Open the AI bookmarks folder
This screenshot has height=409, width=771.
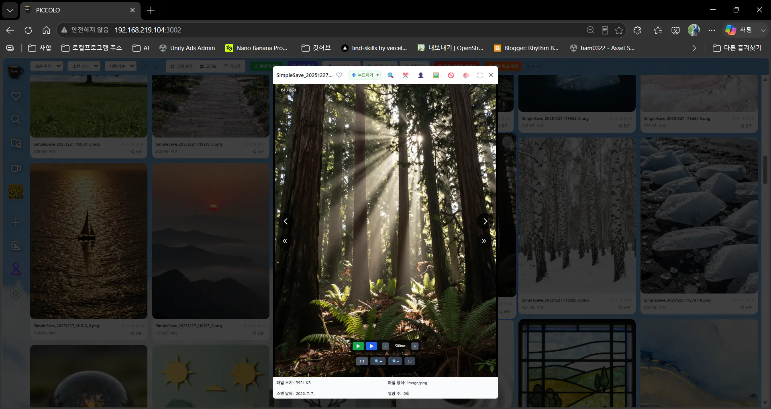pos(141,48)
